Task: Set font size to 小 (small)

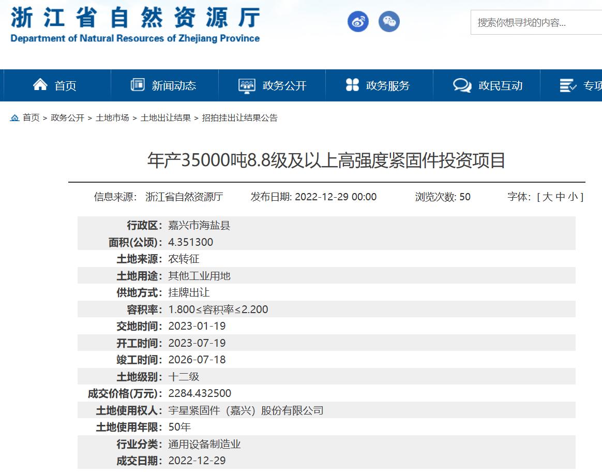Action: pos(573,197)
